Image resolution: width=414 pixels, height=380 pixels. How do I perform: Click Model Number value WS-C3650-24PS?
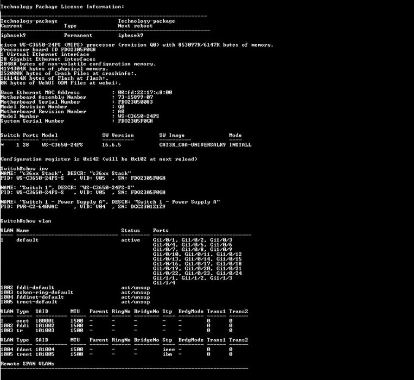pos(138,116)
